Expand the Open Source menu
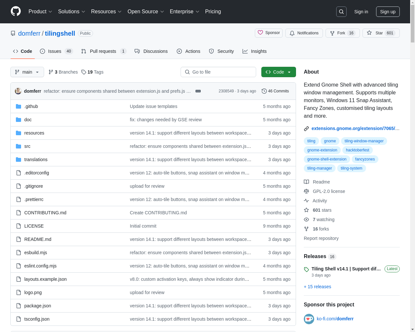 pos(146,12)
